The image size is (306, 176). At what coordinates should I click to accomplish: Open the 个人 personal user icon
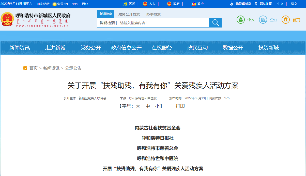click(x=241, y=20)
